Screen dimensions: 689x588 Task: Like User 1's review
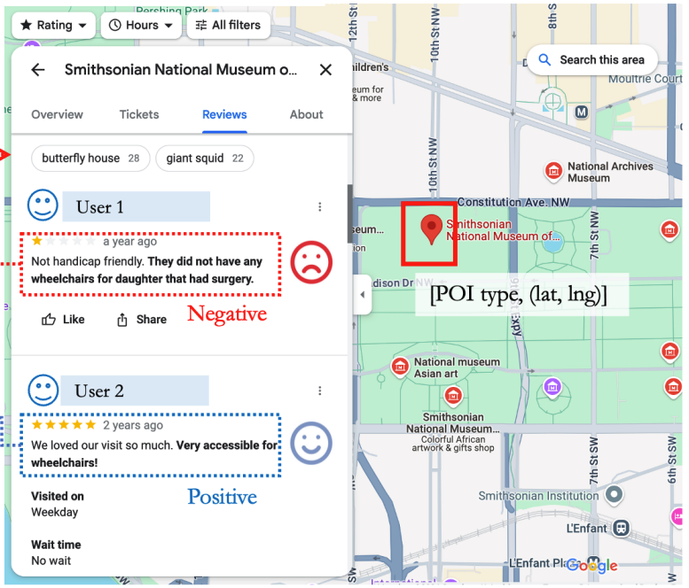click(x=63, y=320)
